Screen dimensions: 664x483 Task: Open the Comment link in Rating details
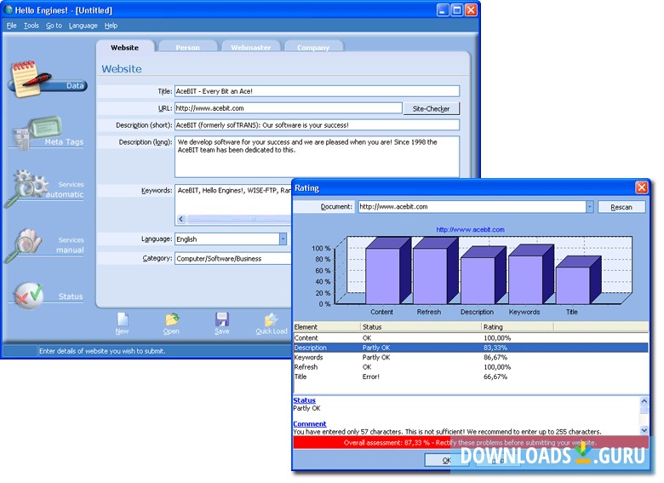(310, 423)
